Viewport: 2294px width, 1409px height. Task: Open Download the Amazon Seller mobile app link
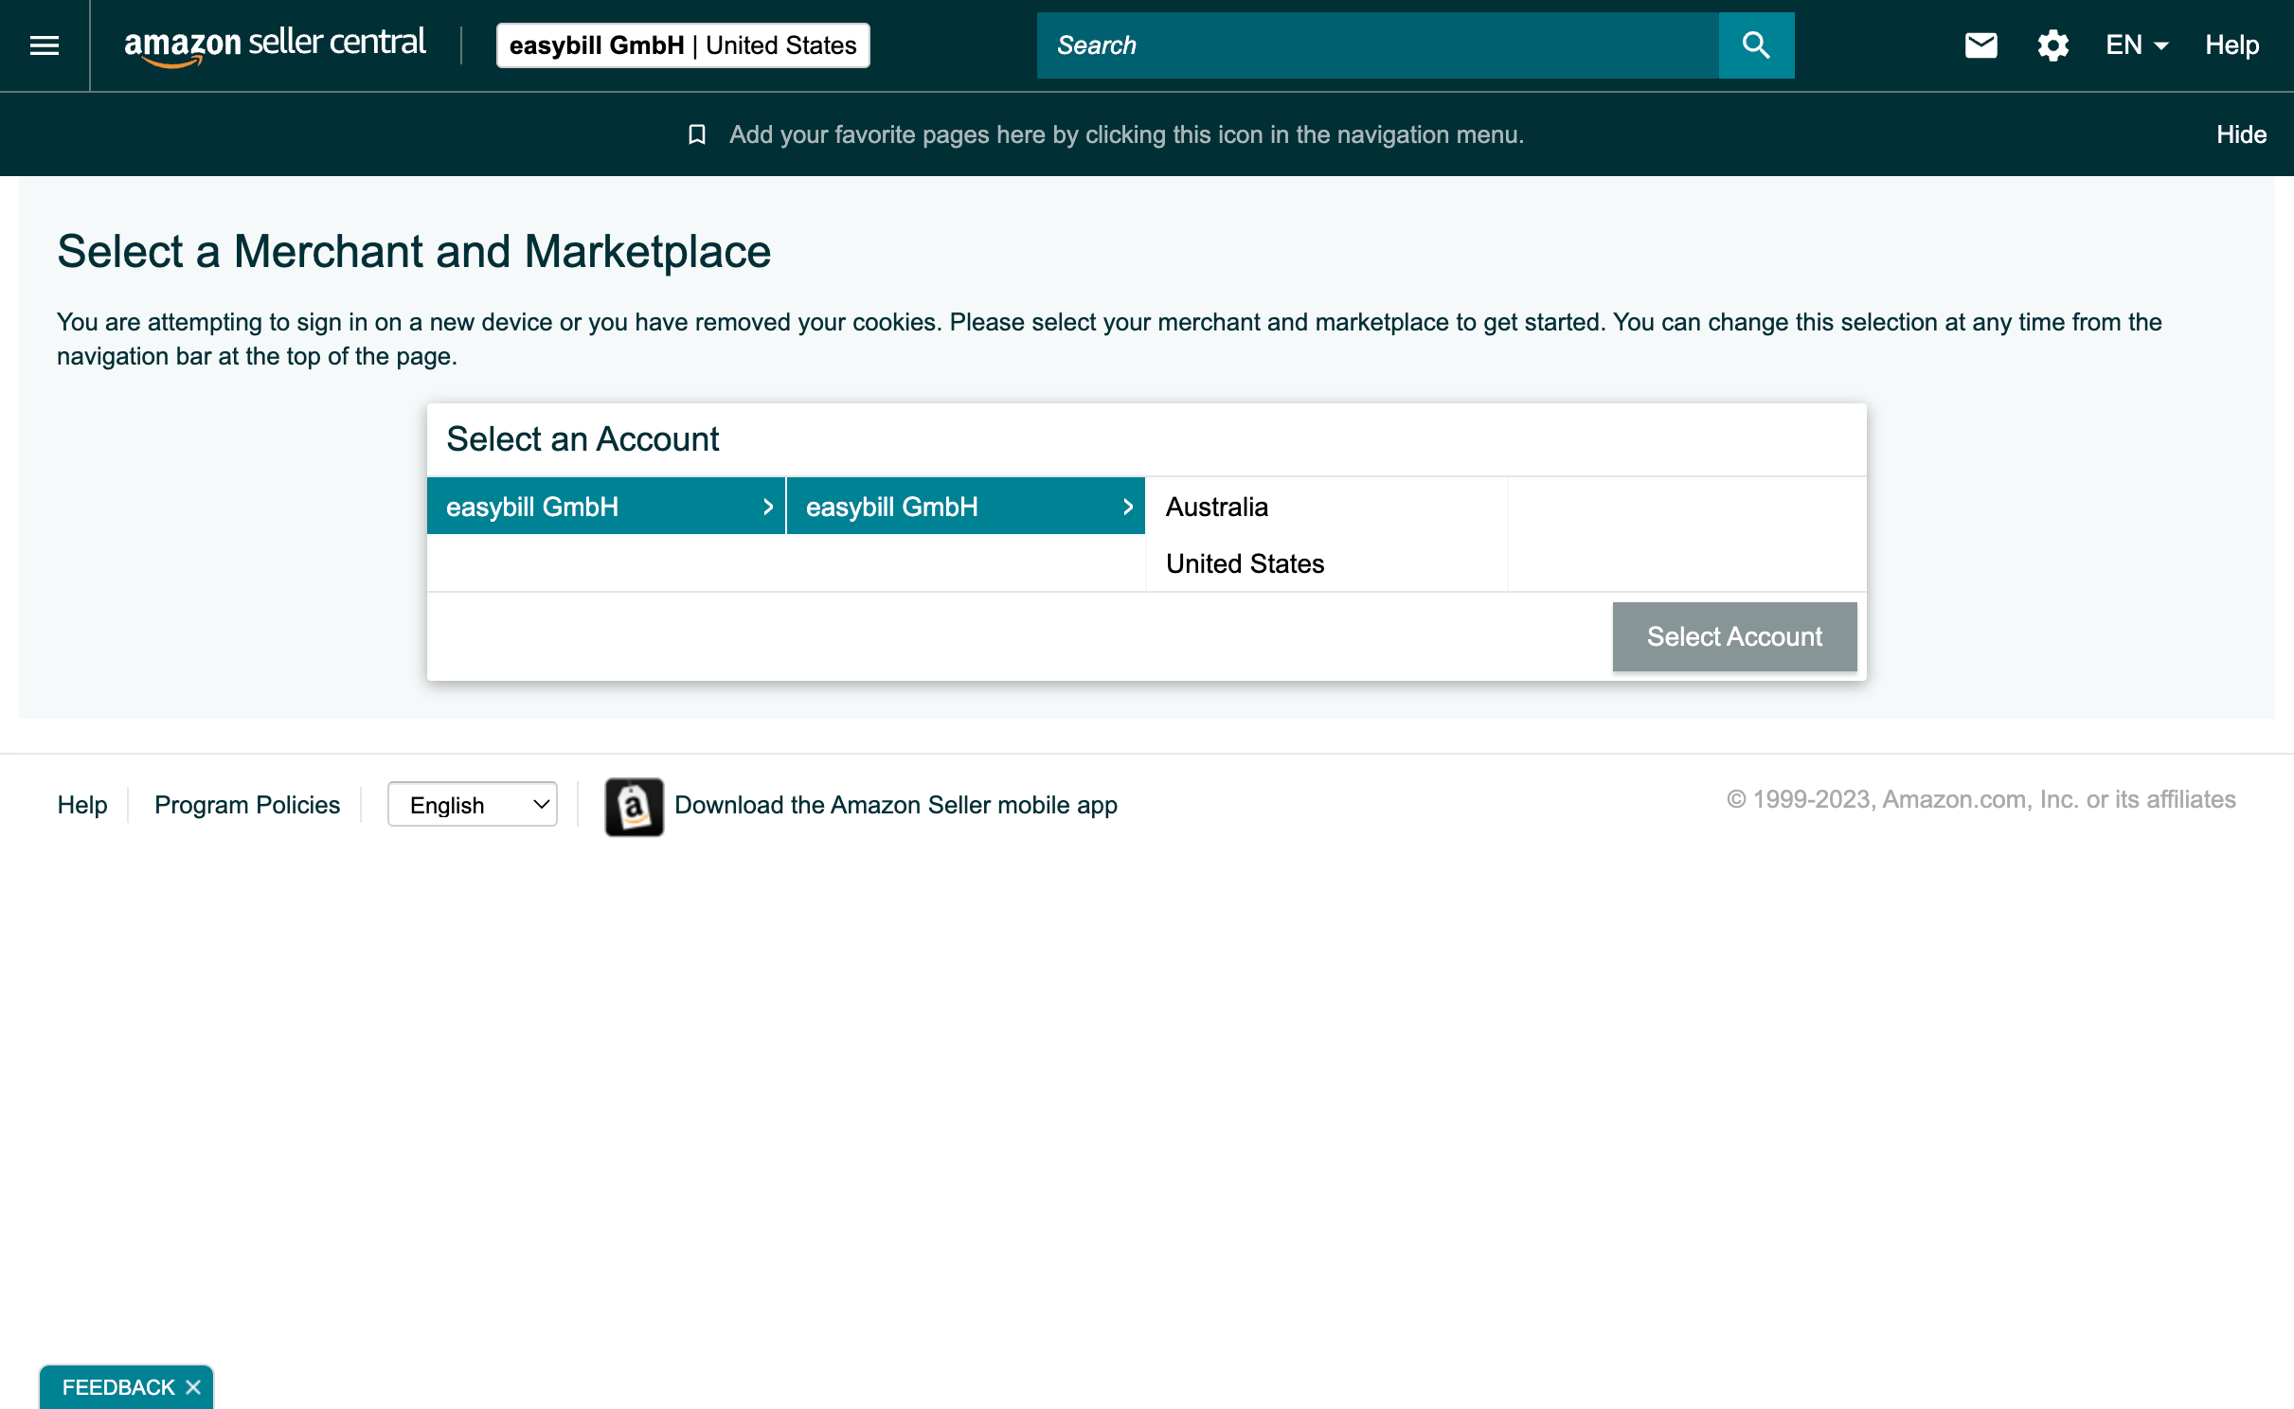click(896, 805)
